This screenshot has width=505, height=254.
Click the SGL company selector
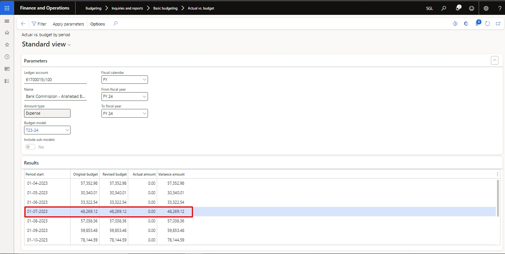click(429, 8)
